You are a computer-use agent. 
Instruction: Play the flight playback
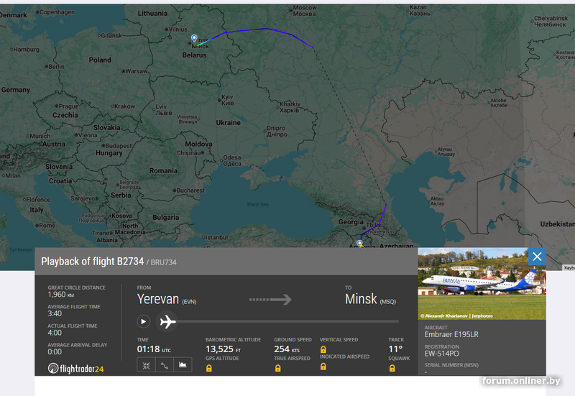point(143,321)
